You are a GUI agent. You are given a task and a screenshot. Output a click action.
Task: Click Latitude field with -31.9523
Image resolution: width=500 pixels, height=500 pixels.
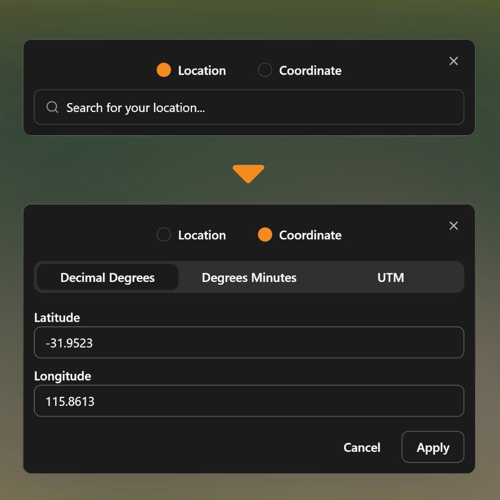[249, 343]
